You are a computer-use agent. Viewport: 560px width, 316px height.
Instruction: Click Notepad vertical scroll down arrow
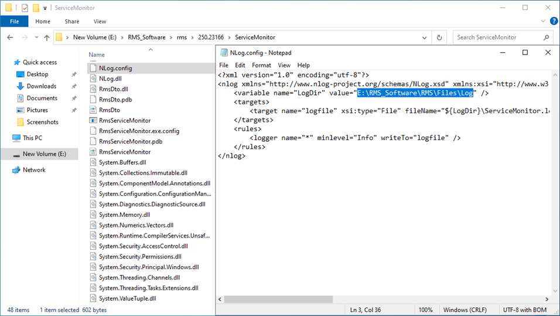[555, 291]
